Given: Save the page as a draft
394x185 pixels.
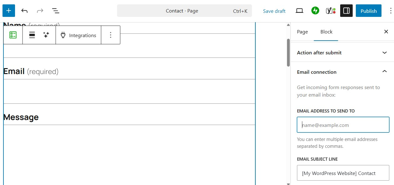Looking at the screenshot, I should (274, 11).
